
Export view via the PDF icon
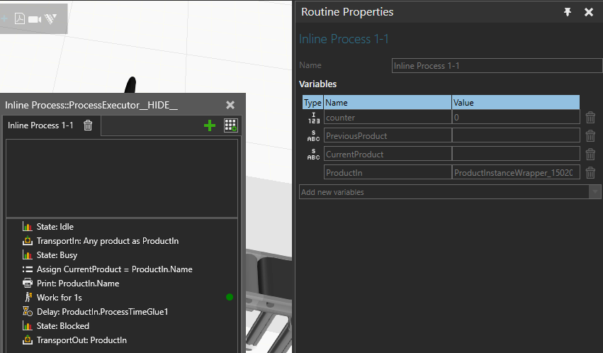[20, 18]
